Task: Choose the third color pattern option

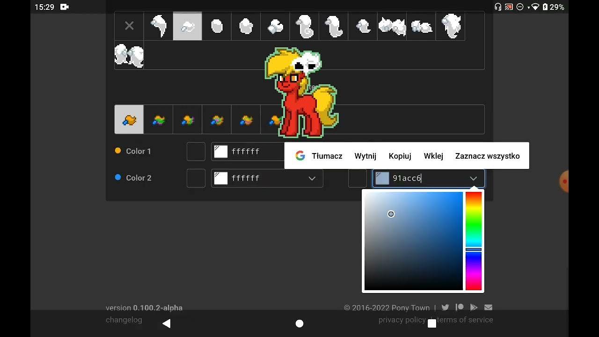Action: pos(187,119)
